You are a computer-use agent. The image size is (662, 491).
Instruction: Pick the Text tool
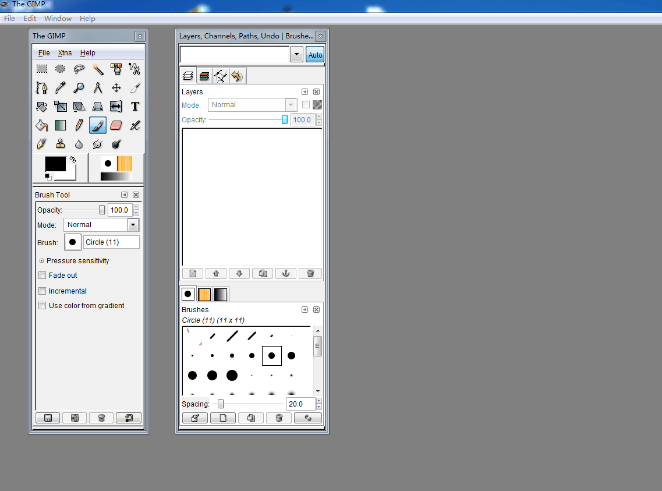pyautogui.click(x=135, y=107)
